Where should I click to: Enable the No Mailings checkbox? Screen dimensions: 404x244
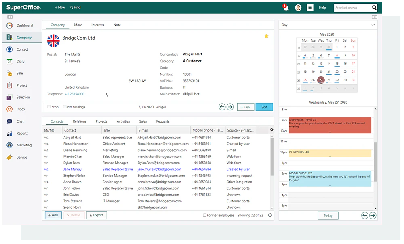65,106
